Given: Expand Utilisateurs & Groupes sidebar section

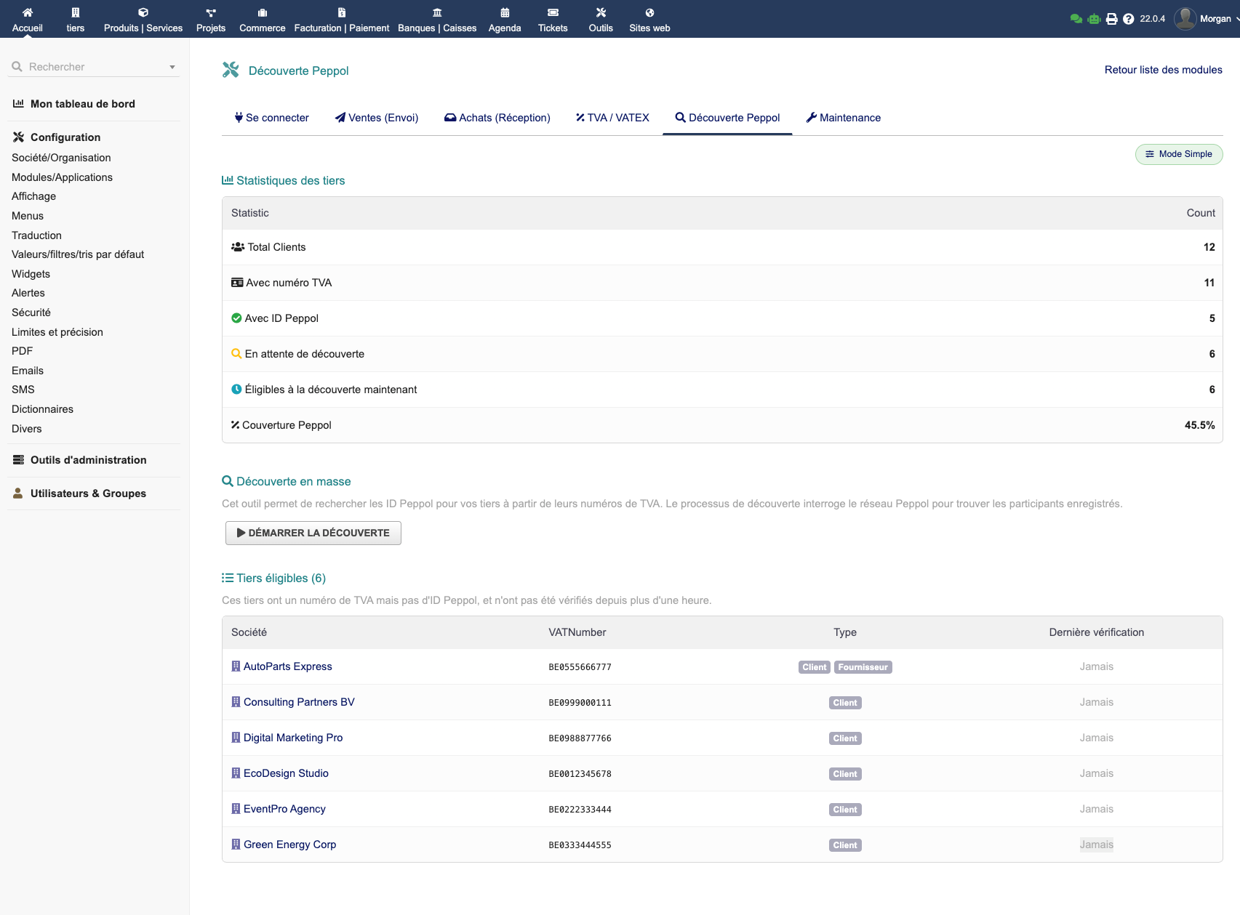Looking at the screenshot, I should click(88, 493).
